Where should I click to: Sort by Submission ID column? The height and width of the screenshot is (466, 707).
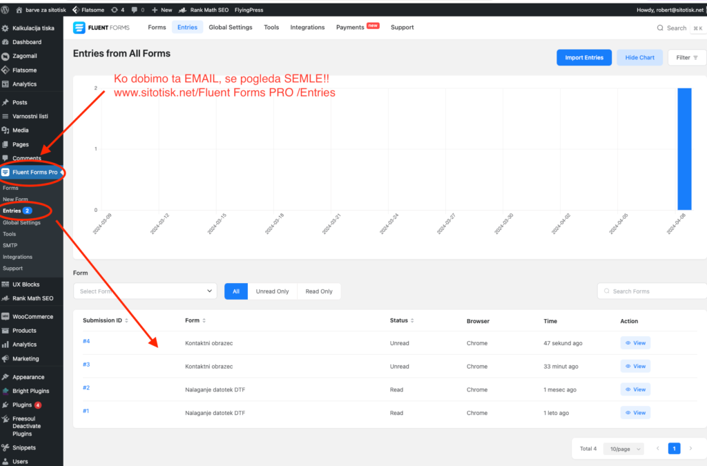pos(106,320)
